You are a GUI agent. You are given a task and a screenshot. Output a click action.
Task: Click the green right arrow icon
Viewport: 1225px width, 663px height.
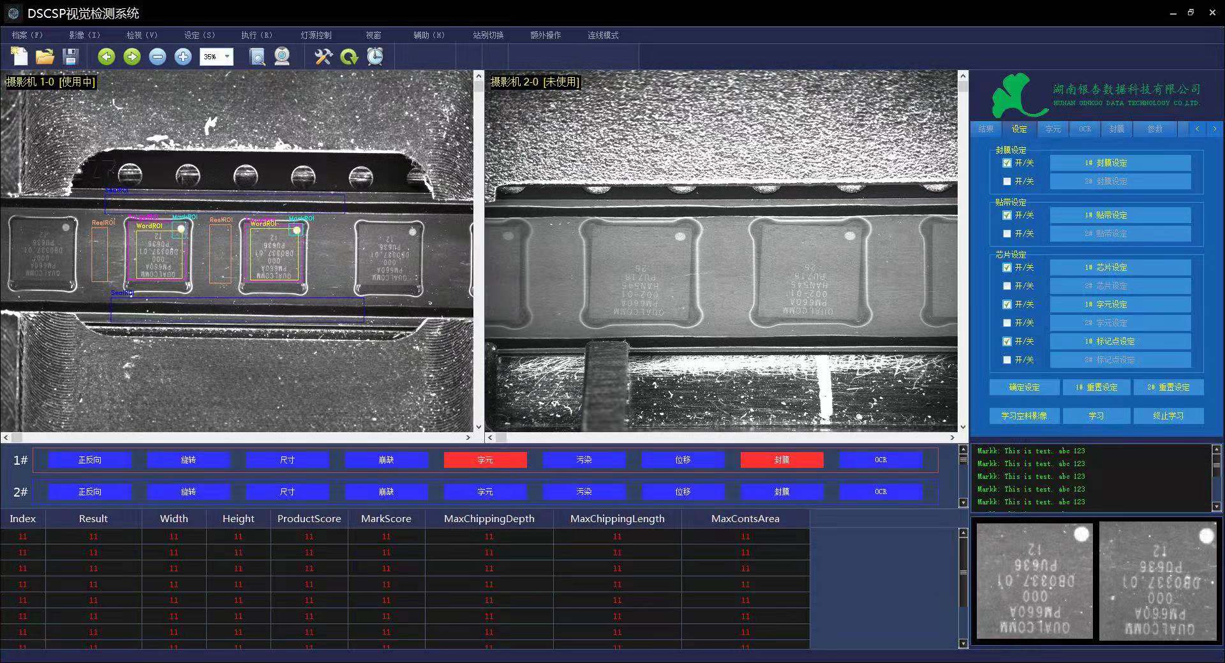[132, 57]
